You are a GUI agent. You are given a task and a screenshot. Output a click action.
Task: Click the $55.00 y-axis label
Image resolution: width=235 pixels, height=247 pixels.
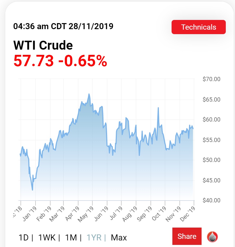211,140
